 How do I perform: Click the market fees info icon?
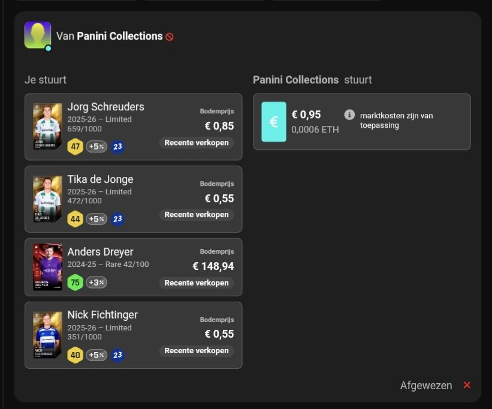point(349,115)
